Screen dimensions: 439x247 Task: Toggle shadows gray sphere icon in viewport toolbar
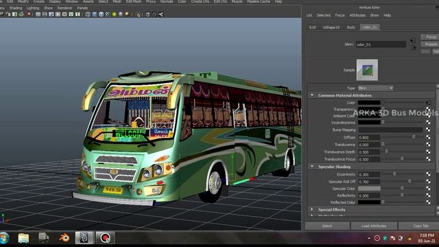(121, 14)
